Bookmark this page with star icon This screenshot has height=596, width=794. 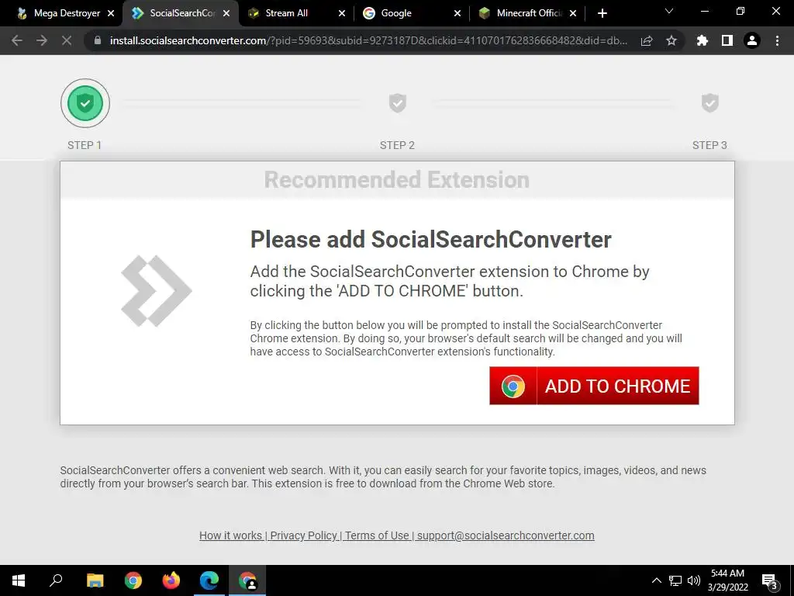[671, 40]
